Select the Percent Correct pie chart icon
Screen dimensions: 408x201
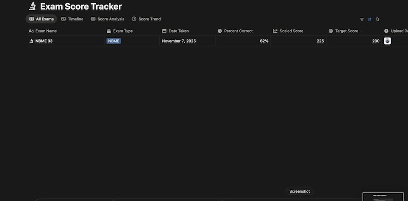pos(220,31)
